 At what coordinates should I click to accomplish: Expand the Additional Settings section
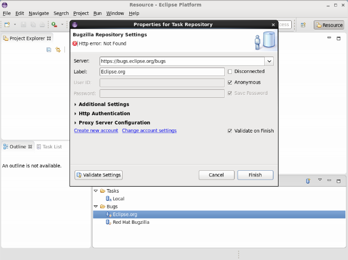coord(76,105)
